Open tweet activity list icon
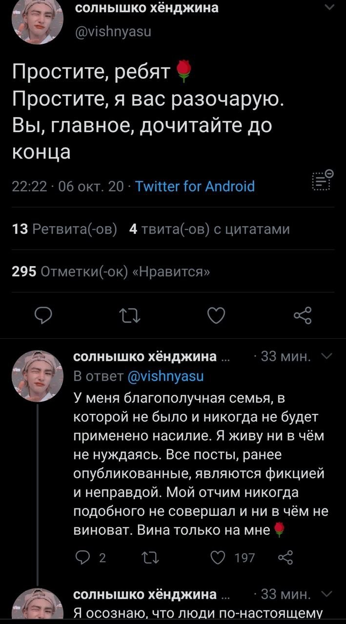Viewport: 346px width, 624px height. coord(323,182)
